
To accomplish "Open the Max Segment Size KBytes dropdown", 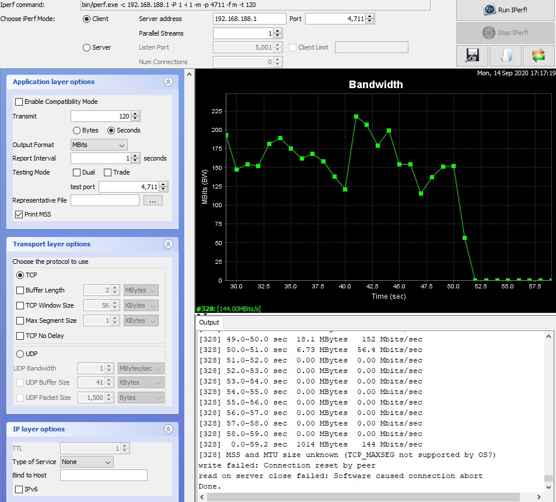I will (141, 320).
